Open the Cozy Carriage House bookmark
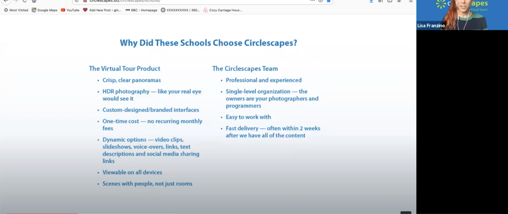 pos(222,10)
